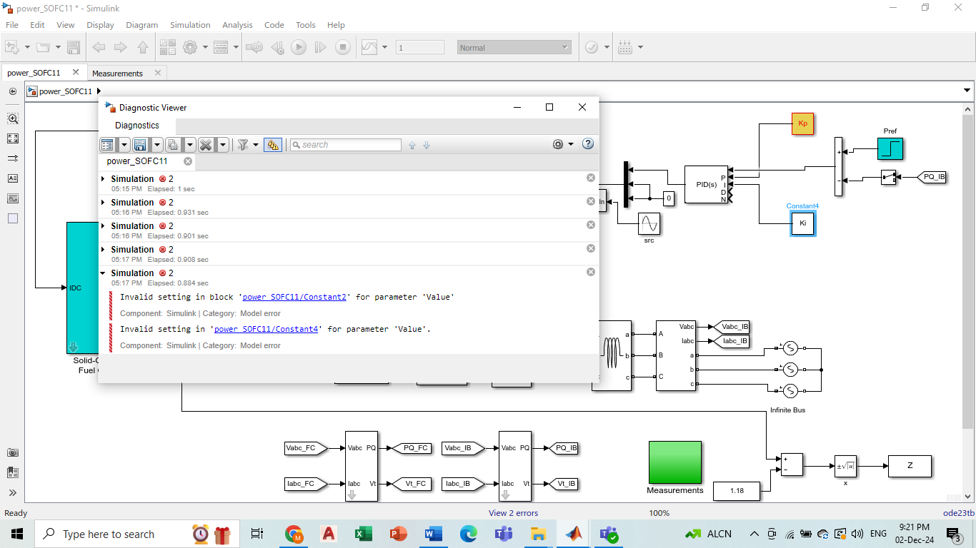Expand the first Simulation results at 05:15 PM
Screen dimensions: 976x548
(x=102, y=178)
